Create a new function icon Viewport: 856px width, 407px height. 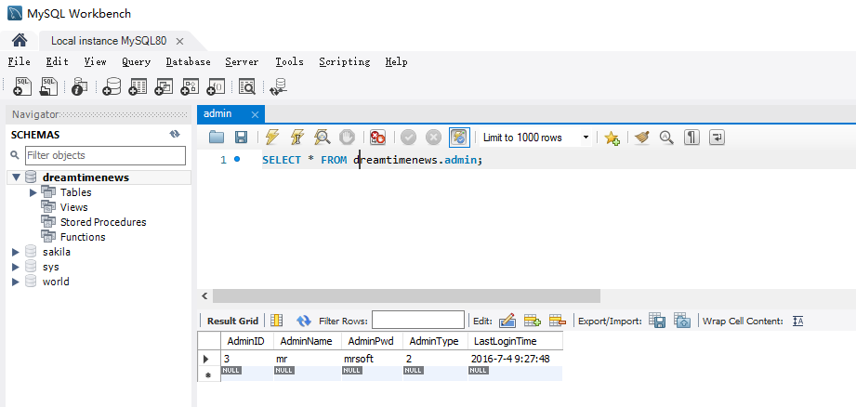tap(217, 86)
